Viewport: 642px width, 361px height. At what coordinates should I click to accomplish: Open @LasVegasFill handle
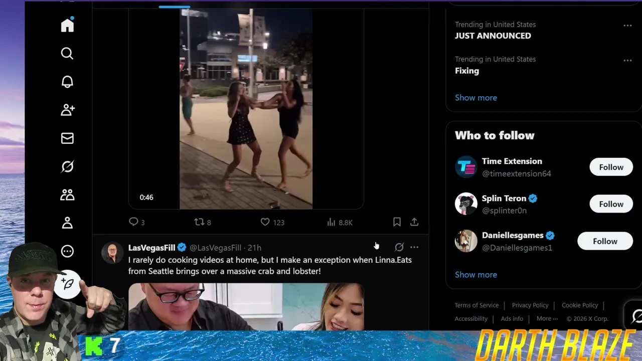(x=215, y=248)
